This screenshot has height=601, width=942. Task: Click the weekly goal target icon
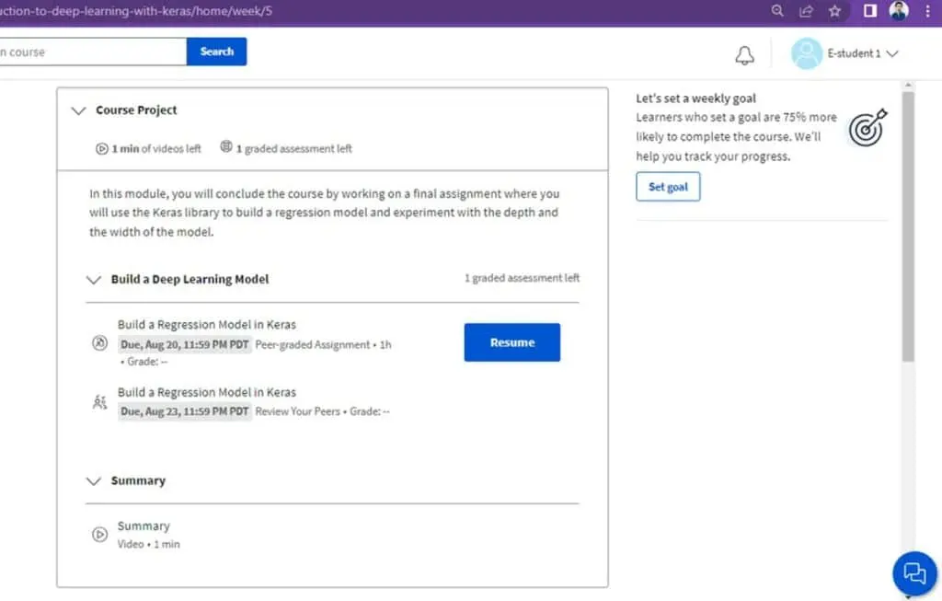[x=867, y=127]
